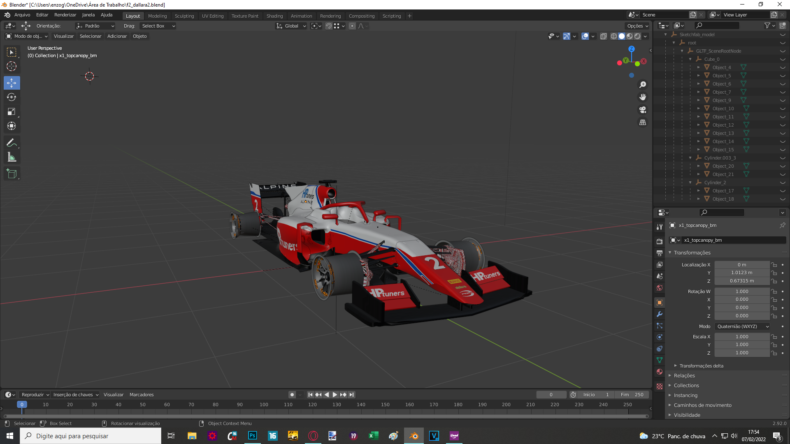The width and height of the screenshot is (790, 444).
Task: Open the Modifiers wrench tab
Action: coord(660,314)
